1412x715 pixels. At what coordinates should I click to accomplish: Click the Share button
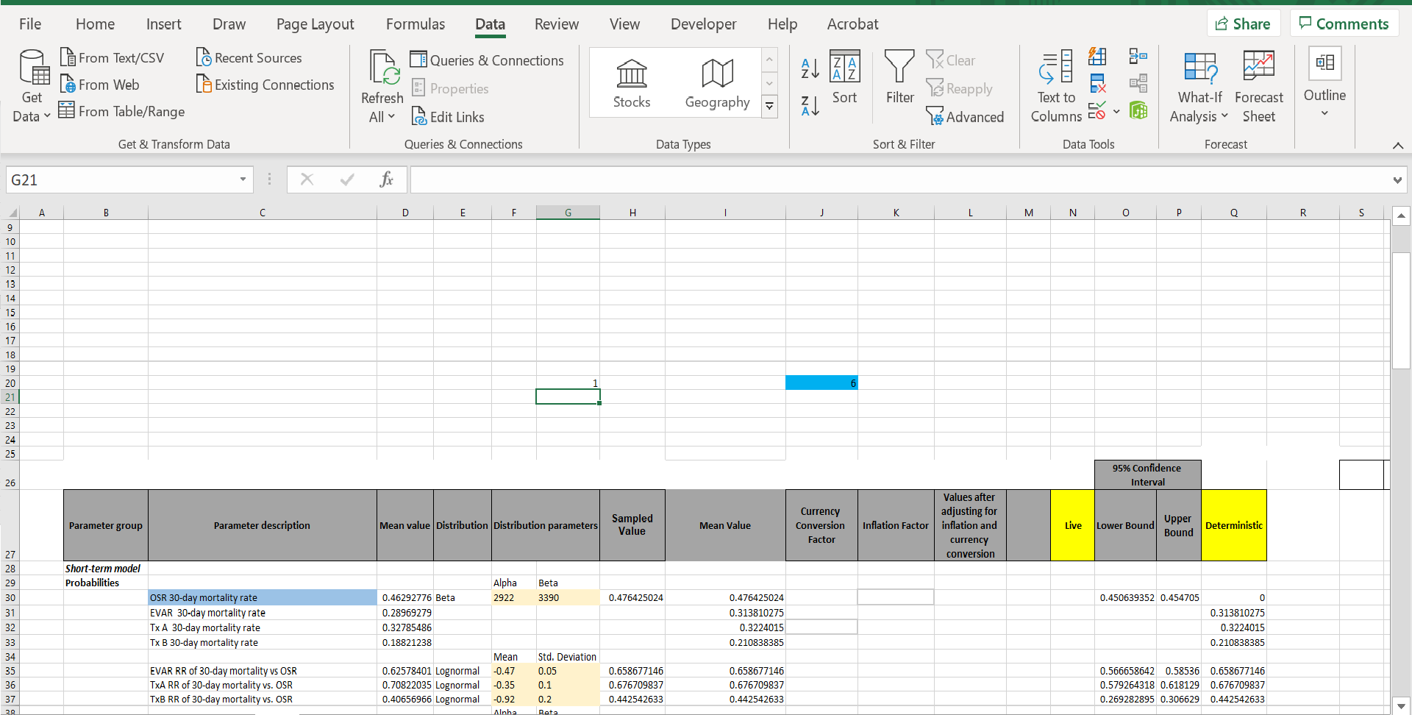(1243, 24)
